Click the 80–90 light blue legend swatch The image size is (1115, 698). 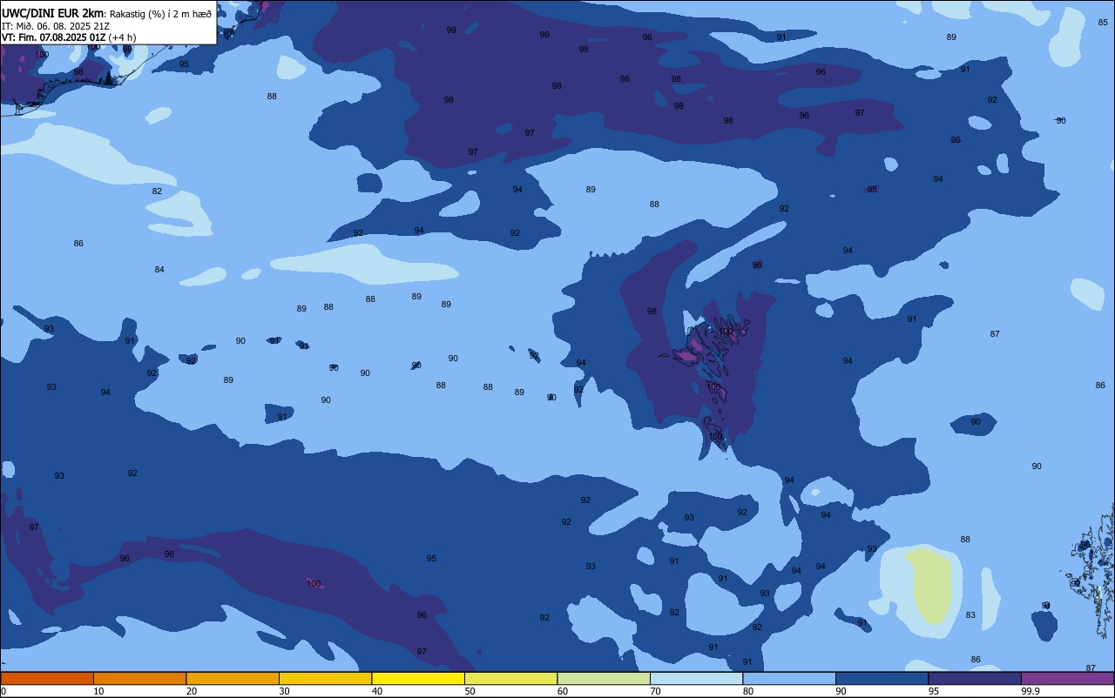pos(789,678)
